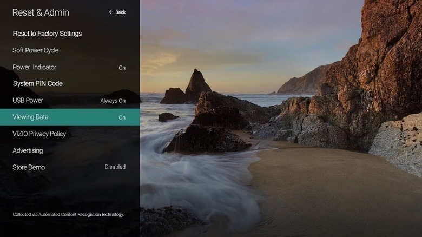Viewport: 422px width, 237px height.
Task: Click the Reset & Admin heading
Action: tap(41, 12)
